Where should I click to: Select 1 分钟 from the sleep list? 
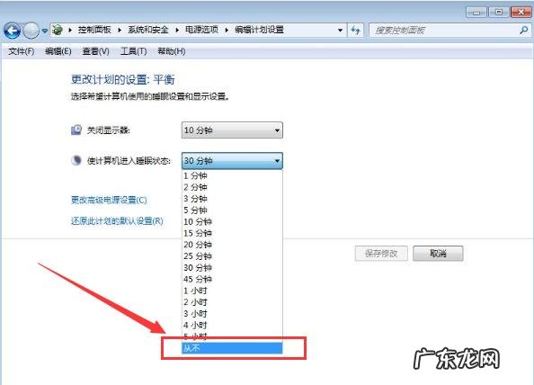(232, 175)
